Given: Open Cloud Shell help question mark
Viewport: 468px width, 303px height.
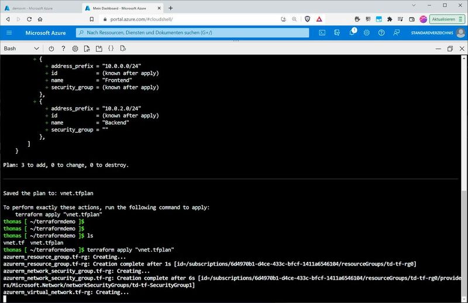Looking at the screenshot, I should pos(63,49).
